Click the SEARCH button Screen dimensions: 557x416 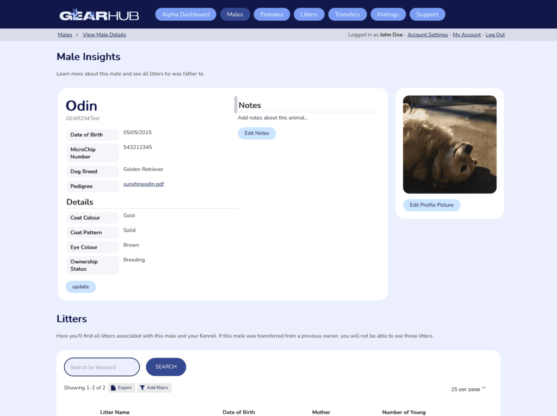[166, 367]
